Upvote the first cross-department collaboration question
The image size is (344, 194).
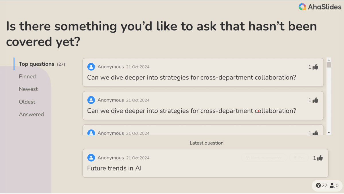point(315,67)
